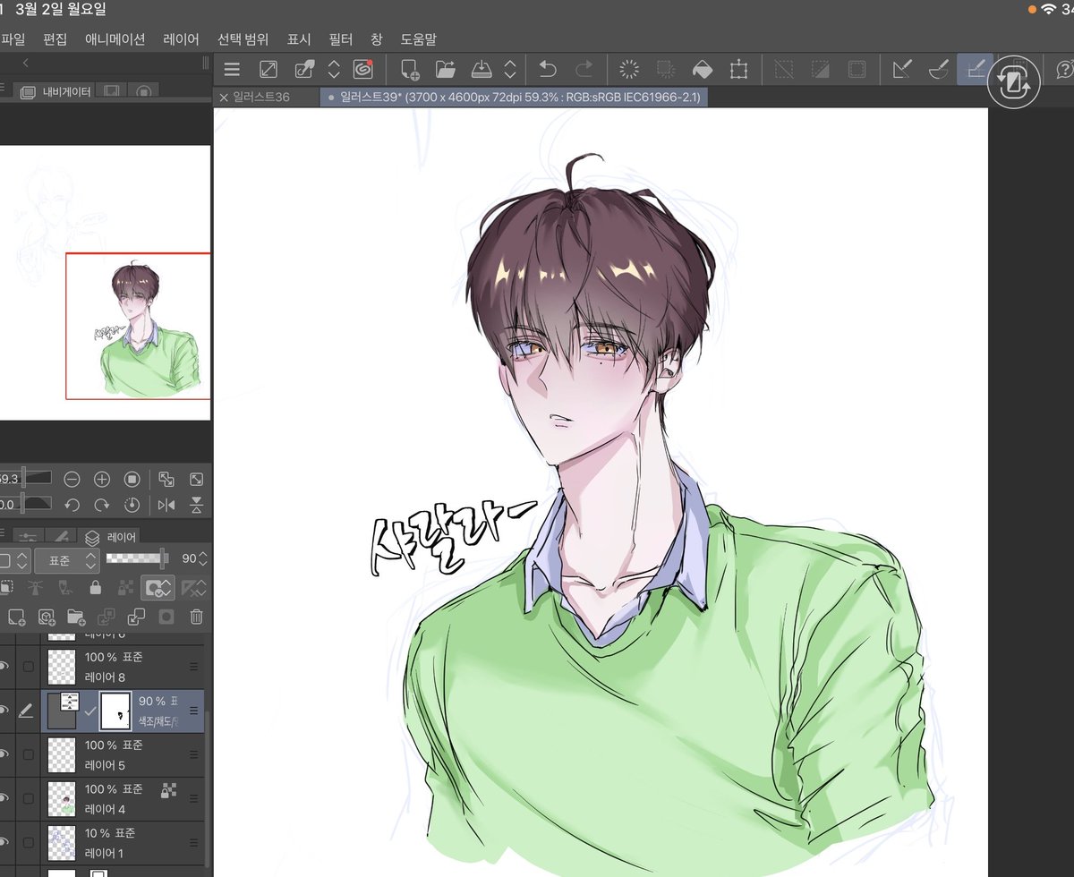Open the 레이어 menu
Image resolution: width=1074 pixels, height=877 pixels.
(181, 39)
